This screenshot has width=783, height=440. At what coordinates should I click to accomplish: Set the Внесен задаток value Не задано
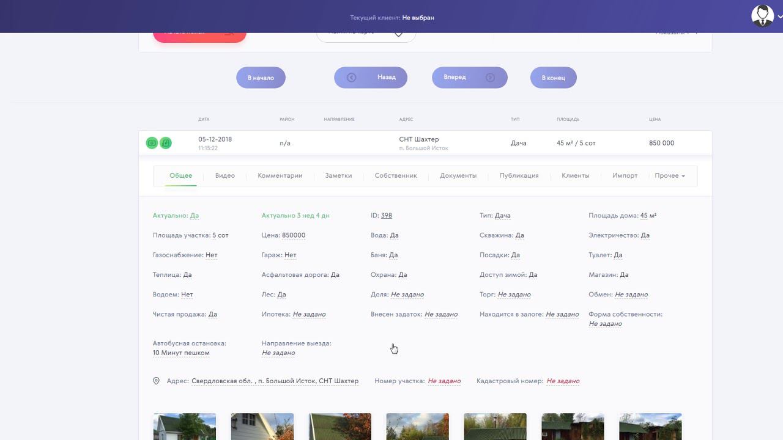click(x=441, y=314)
